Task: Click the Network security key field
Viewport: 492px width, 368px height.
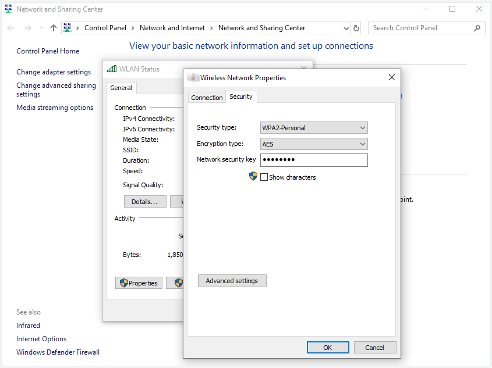Action: pyautogui.click(x=314, y=160)
